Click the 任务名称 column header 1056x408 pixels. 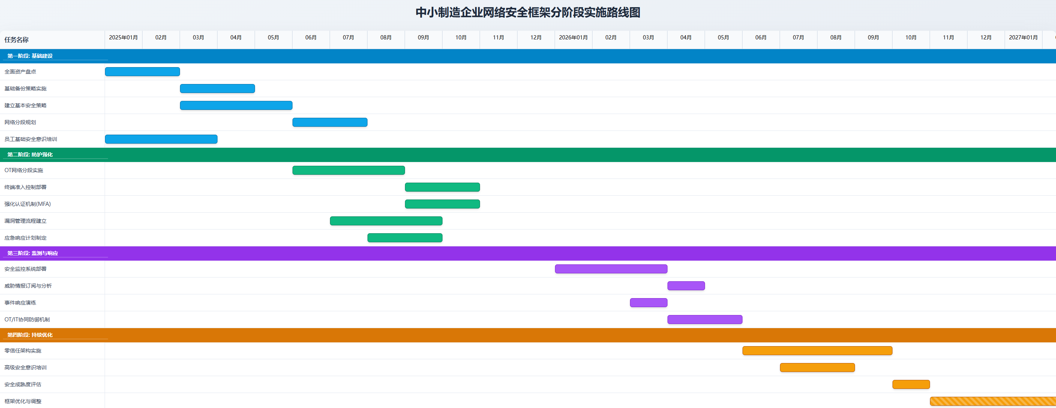[16, 40]
